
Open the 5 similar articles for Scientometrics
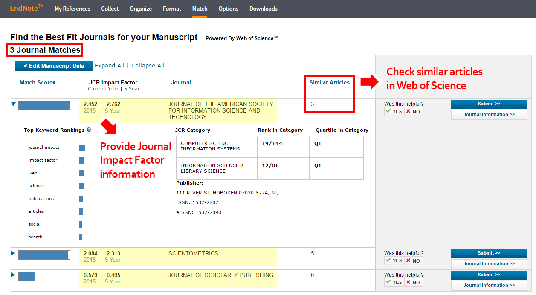click(x=313, y=253)
